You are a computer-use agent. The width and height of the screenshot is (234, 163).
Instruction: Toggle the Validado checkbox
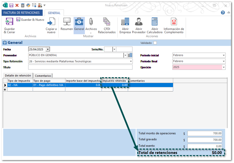155,43
